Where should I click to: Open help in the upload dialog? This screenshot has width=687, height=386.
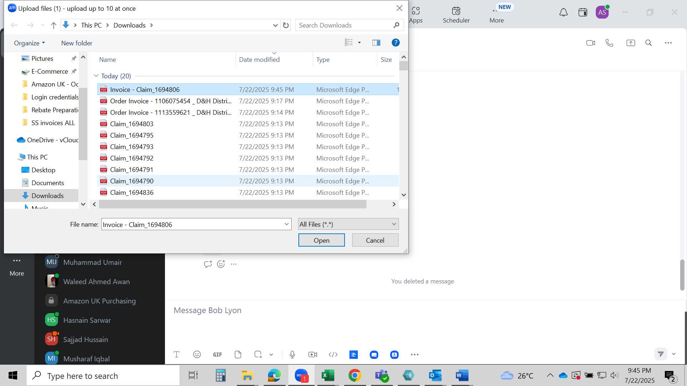pyautogui.click(x=395, y=43)
